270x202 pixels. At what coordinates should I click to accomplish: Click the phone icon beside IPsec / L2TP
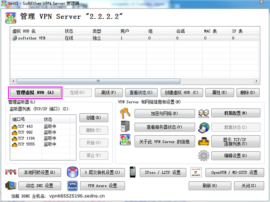click(132, 172)
